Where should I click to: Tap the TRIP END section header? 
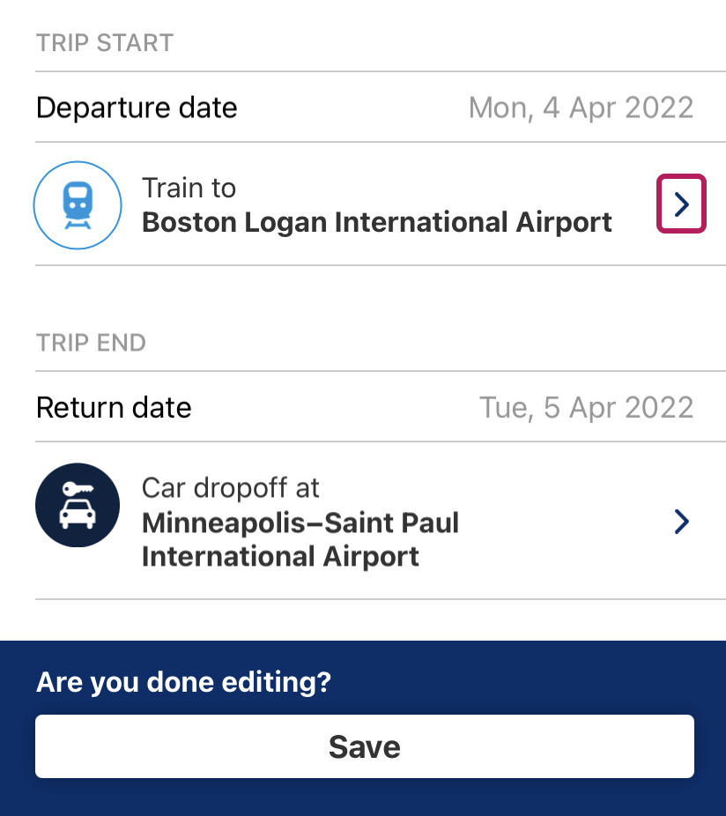pos(91,343)
